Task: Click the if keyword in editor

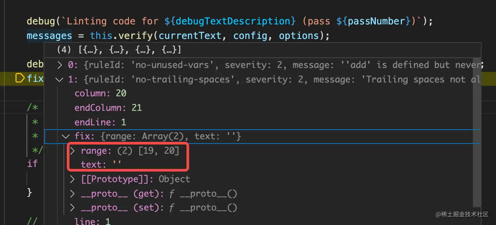Action: point(32,163)
